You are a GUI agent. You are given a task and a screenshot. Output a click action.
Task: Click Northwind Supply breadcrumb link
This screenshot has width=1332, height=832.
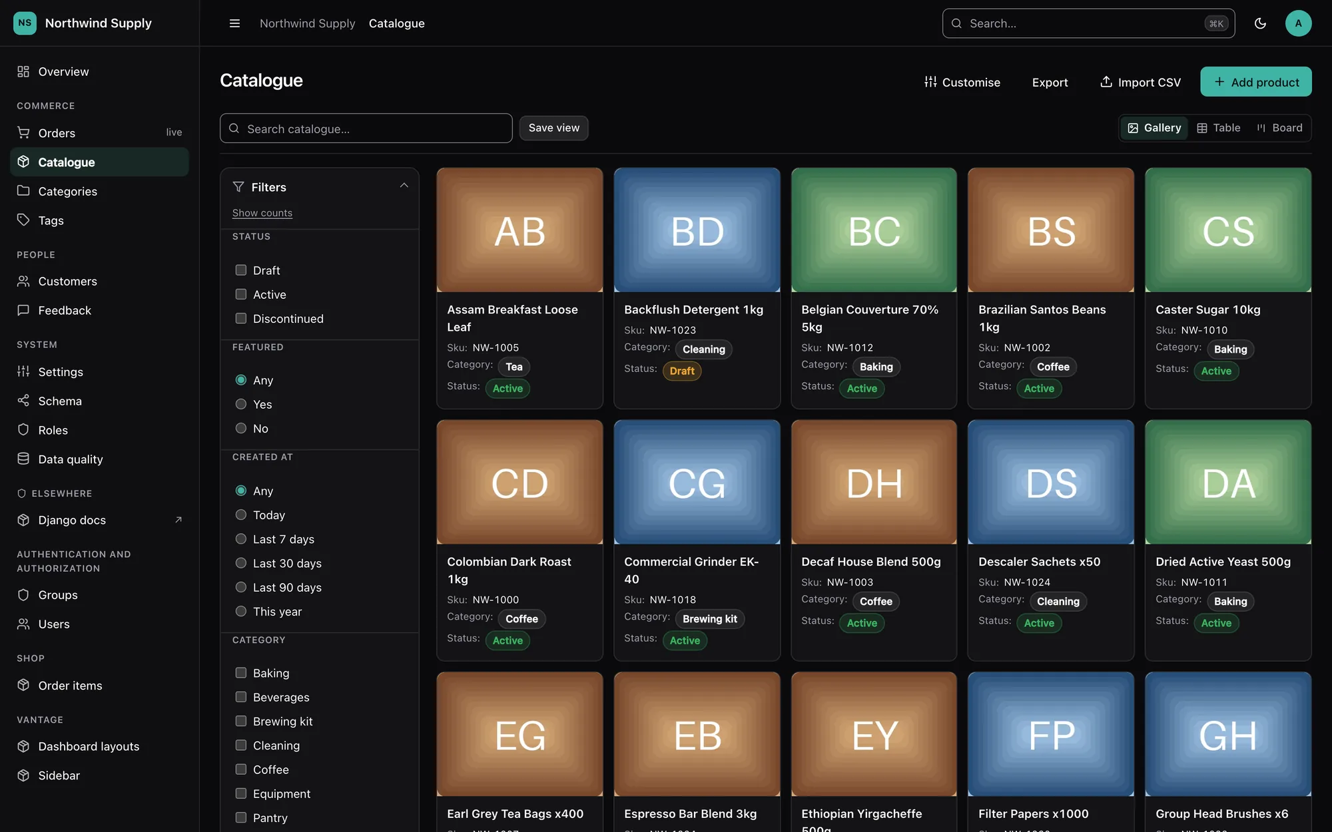pyautogui.click(x=307, y=23)
